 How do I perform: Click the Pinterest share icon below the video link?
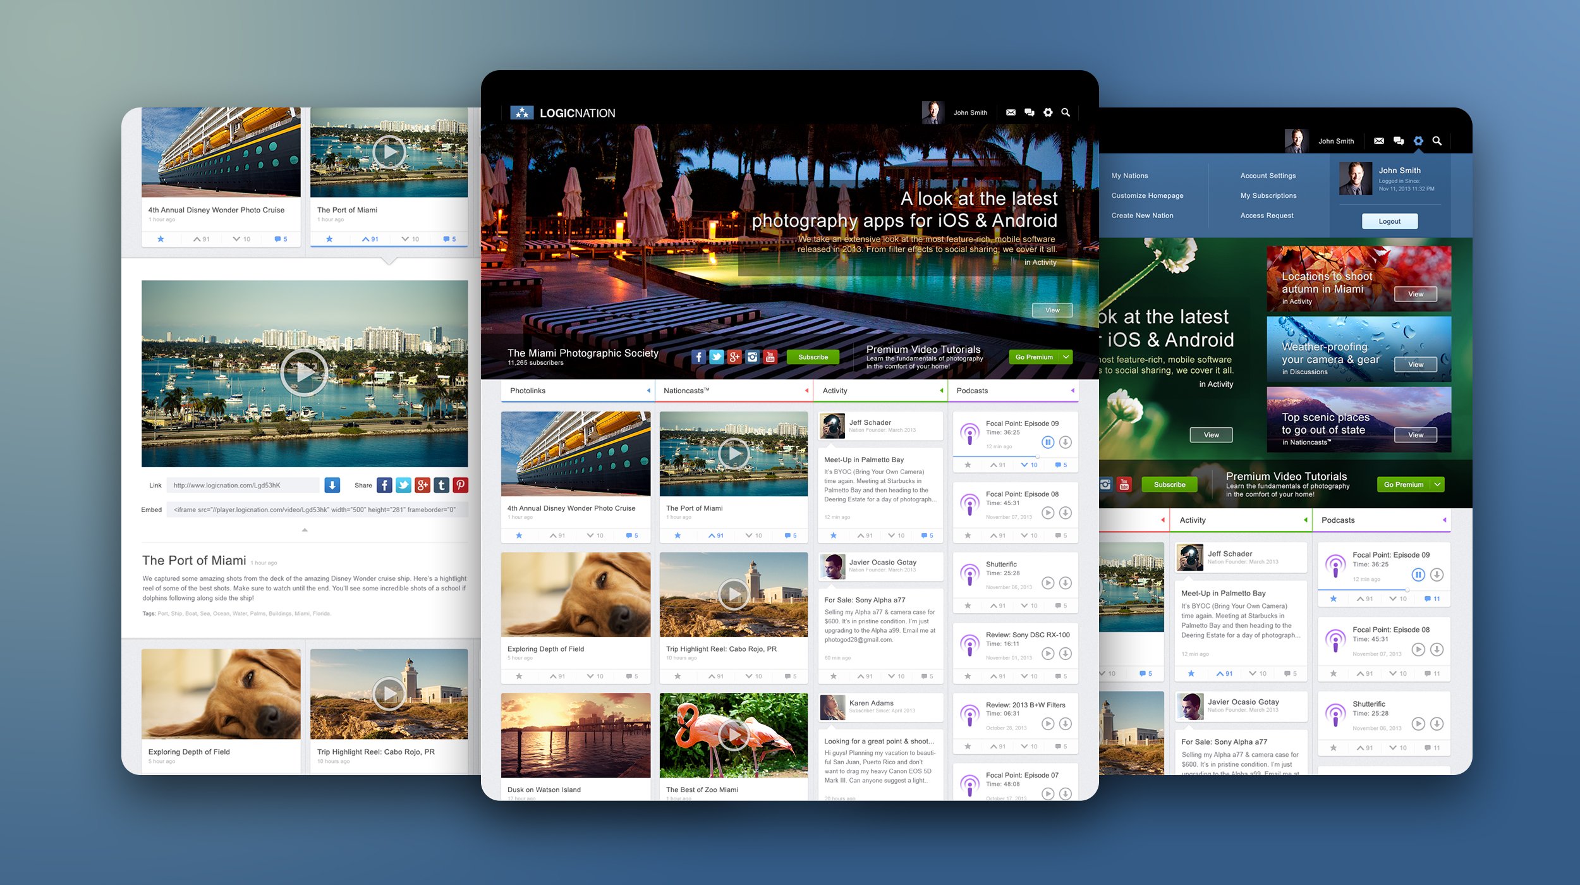(x=461, y=485)
